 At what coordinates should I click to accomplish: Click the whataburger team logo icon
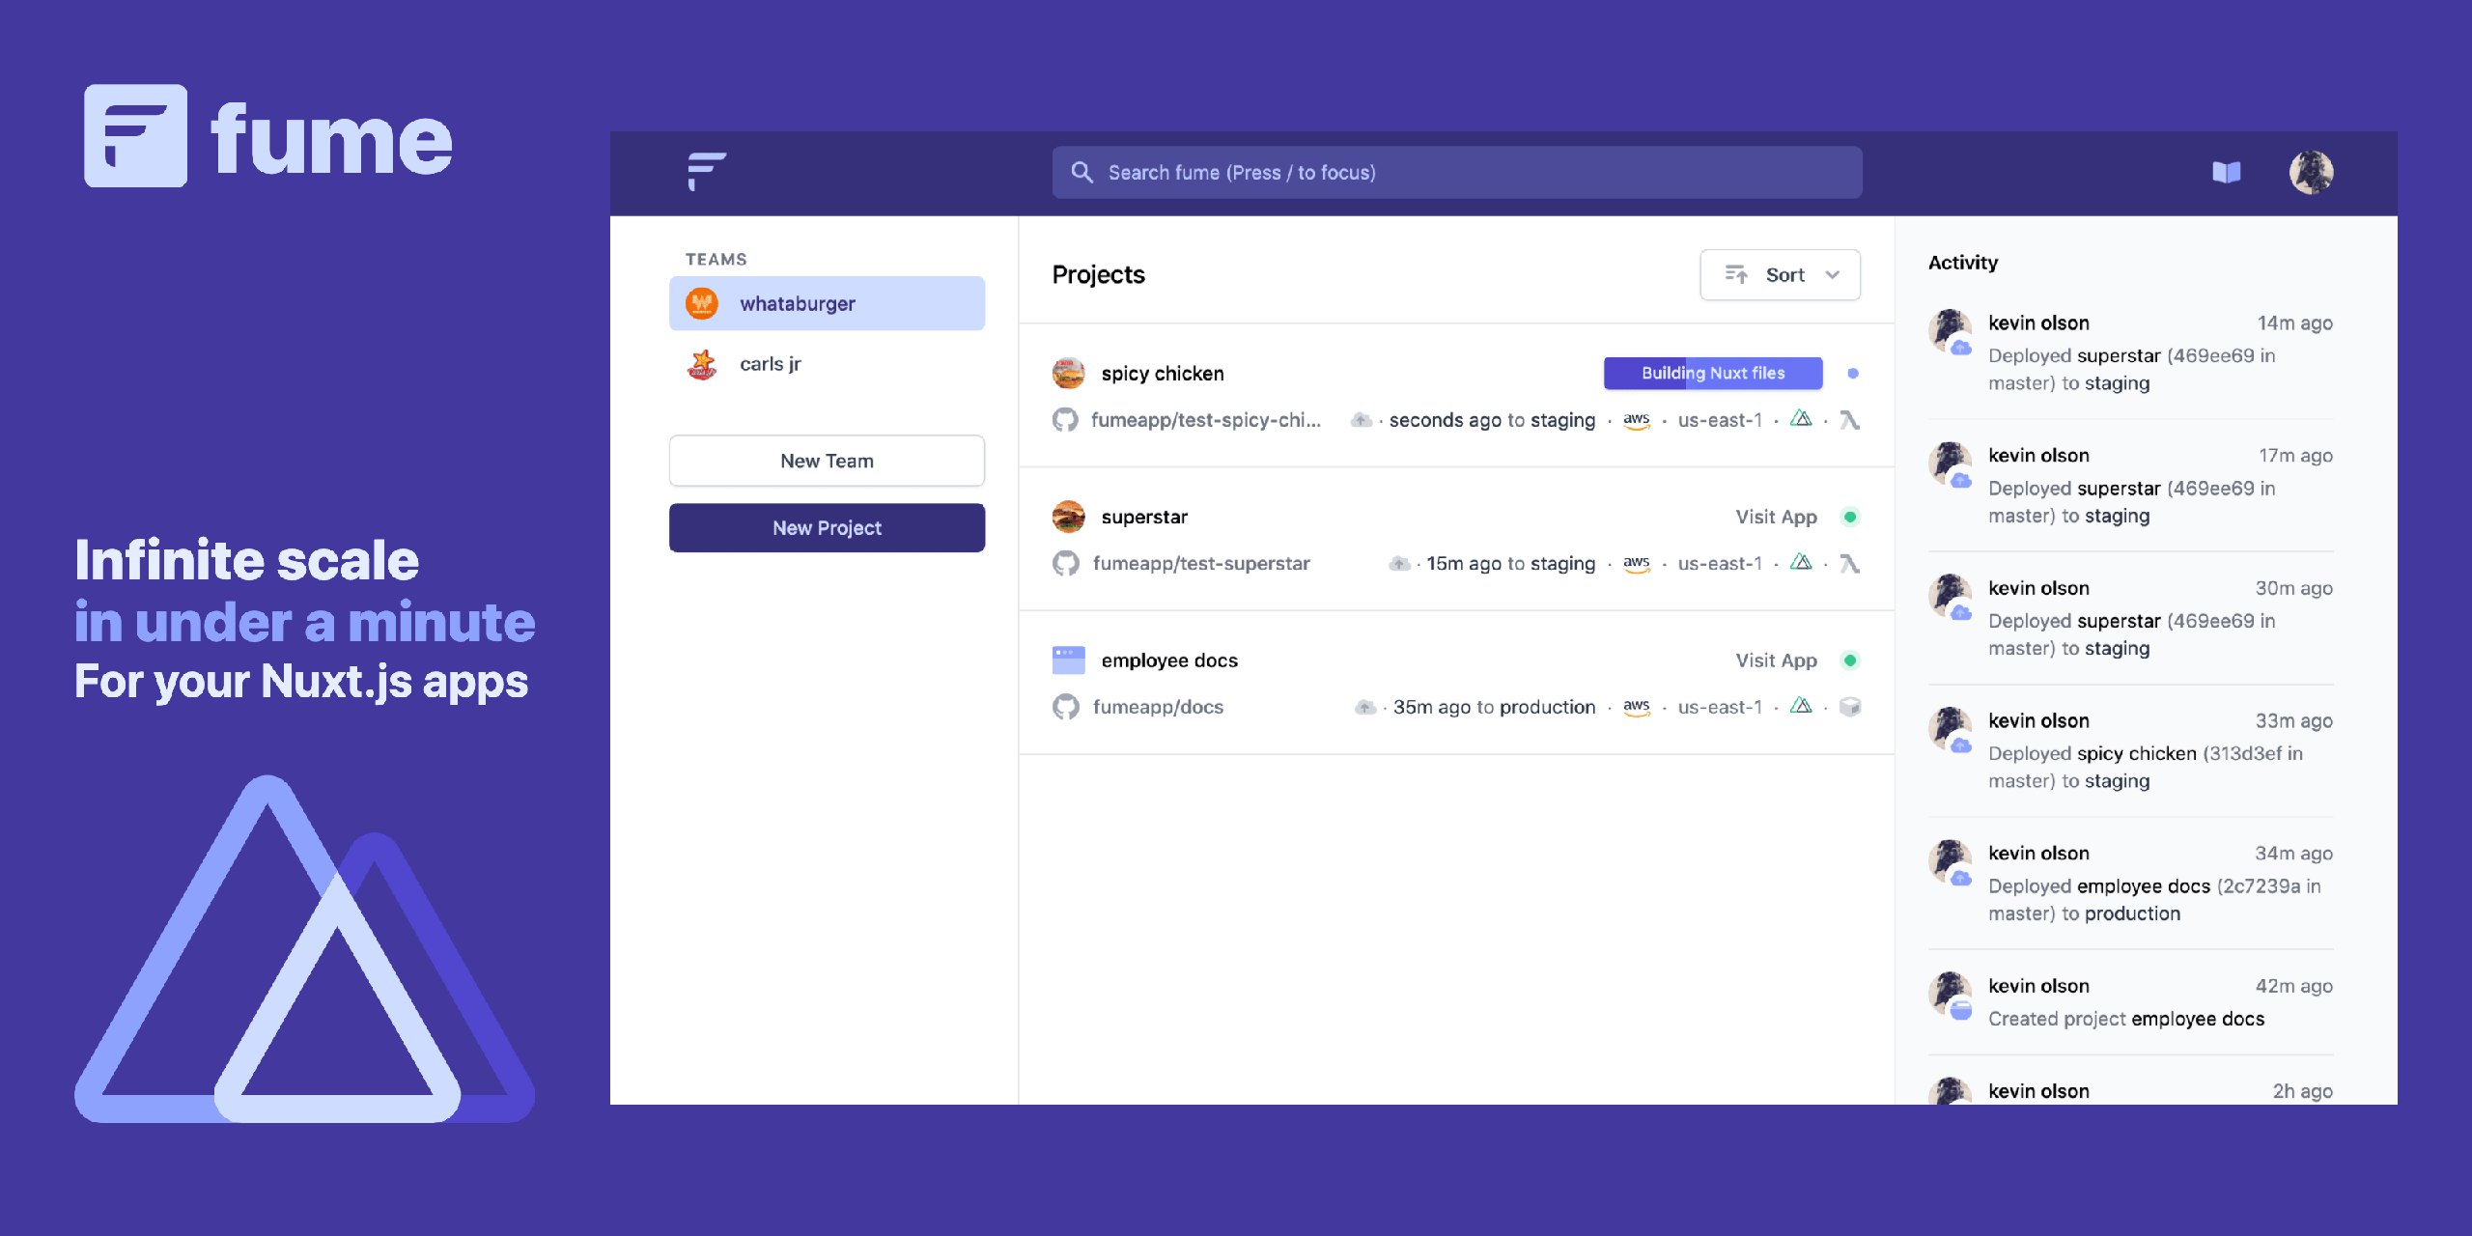[x=702, y=303]
